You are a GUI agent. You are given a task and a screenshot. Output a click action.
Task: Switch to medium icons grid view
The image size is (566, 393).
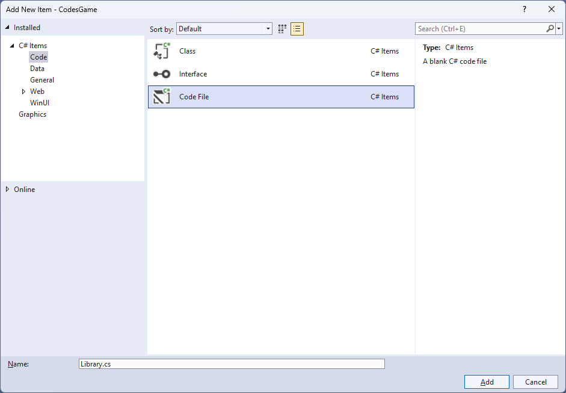pyautogui.click(x=282, y=29)
